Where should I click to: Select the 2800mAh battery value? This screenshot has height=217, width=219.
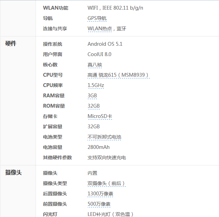(x=98, y=147)
